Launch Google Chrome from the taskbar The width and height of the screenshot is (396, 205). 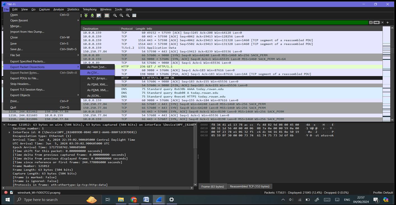[133, 199]
